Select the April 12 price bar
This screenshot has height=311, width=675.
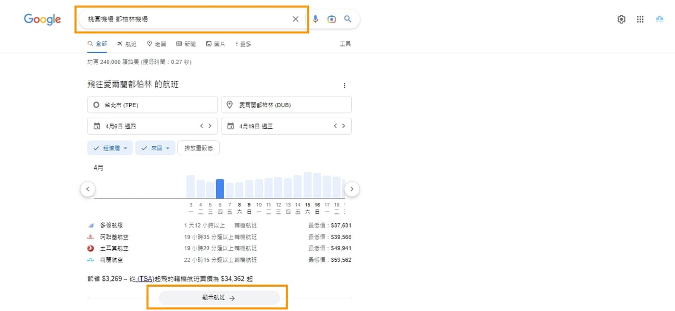point(278,187)
